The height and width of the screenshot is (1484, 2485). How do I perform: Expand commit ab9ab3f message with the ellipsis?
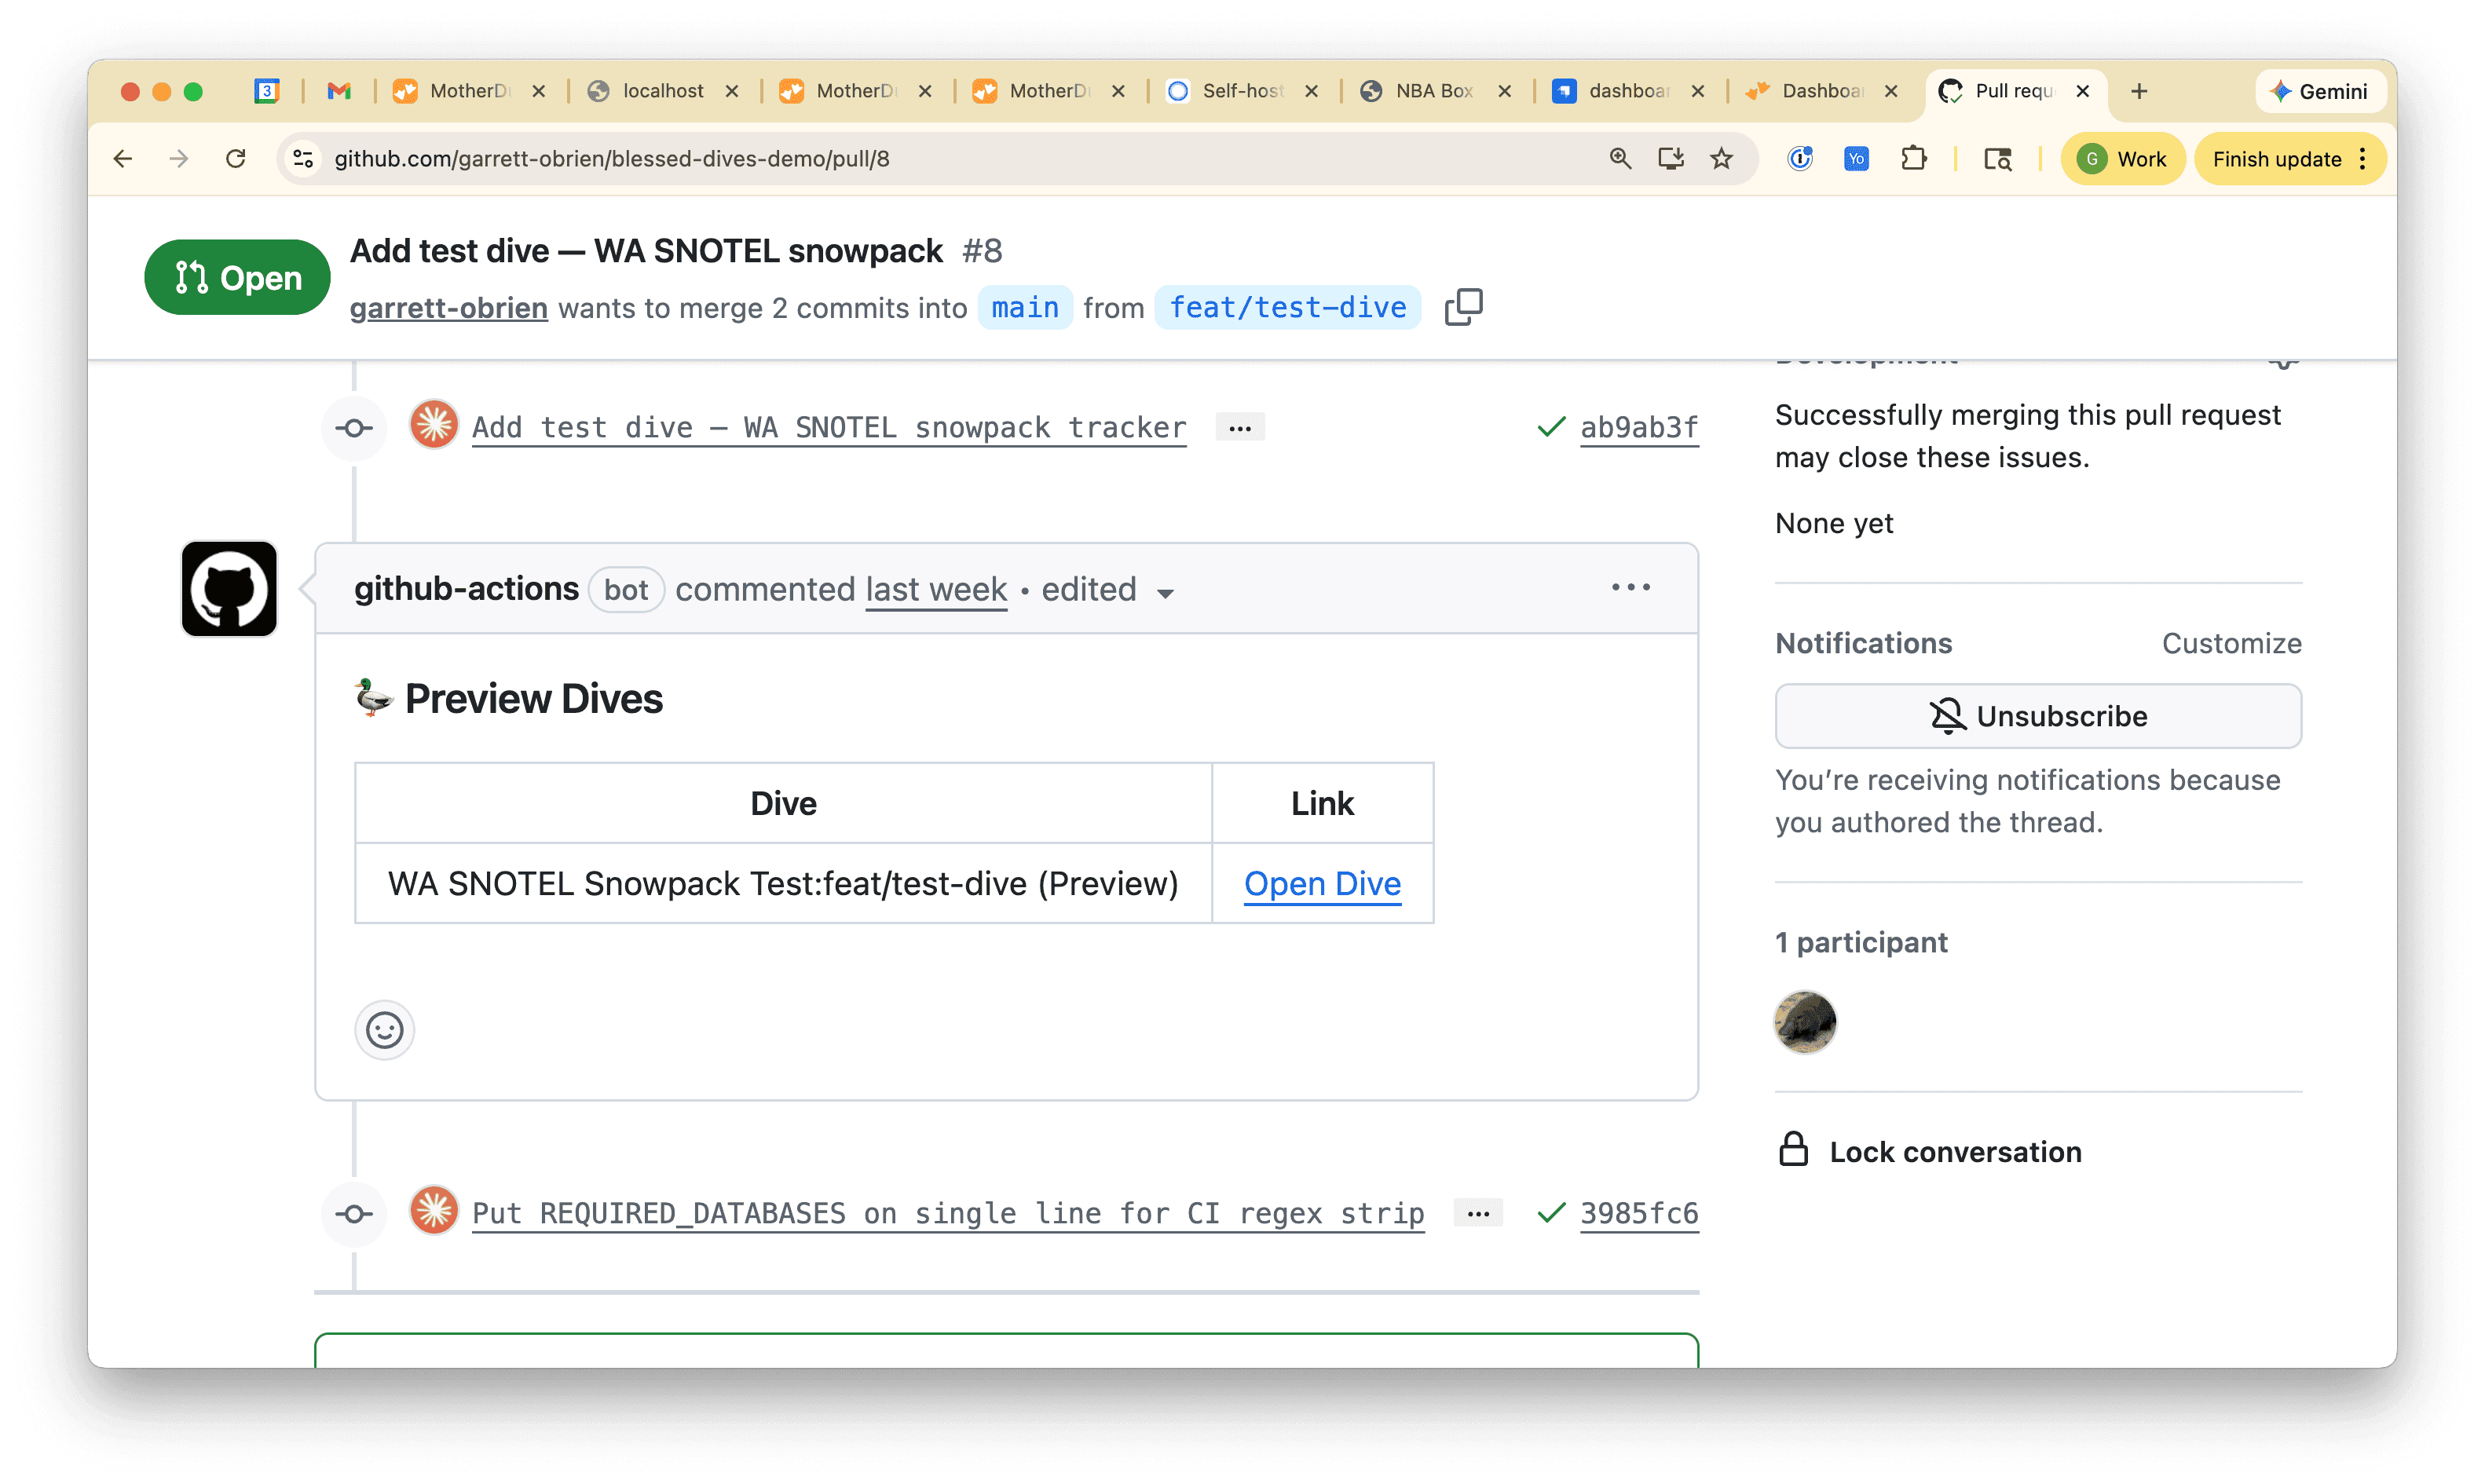[x=1240, y=427]
